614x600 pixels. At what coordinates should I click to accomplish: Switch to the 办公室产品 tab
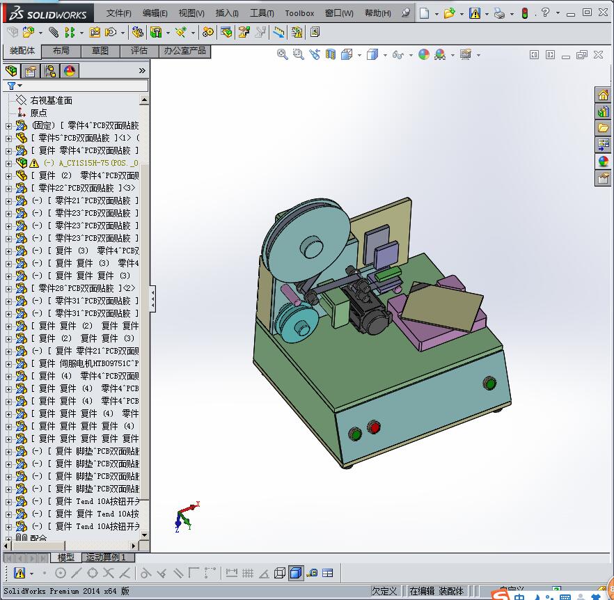[185, 51]
